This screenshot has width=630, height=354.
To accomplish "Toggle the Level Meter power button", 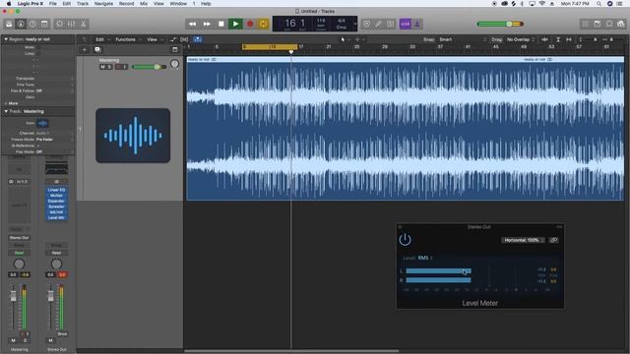I will point(405,240).
